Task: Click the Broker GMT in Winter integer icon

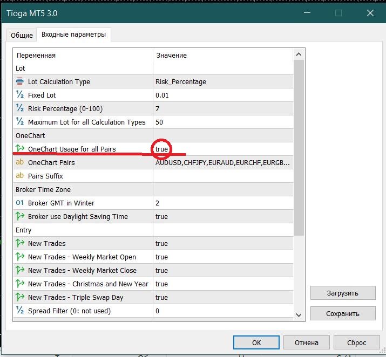Action: point(19,203)
